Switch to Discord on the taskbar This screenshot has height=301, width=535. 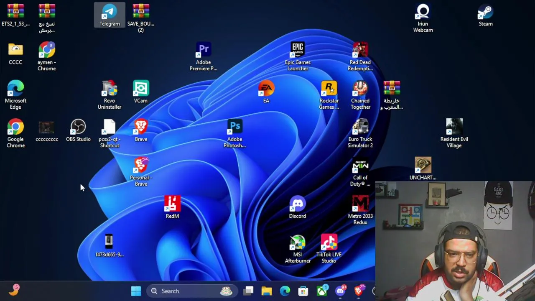341,291
